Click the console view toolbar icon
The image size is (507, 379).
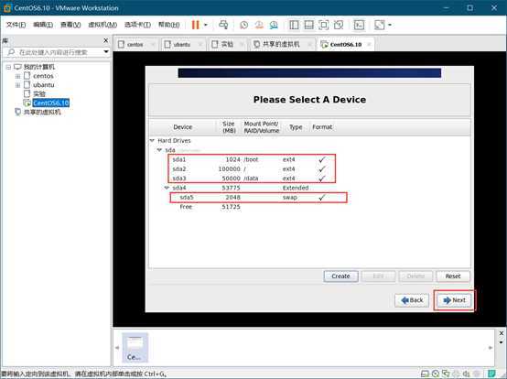point(359,25)
